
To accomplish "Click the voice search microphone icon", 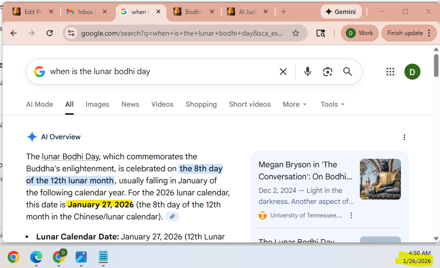I will point(308,72).
